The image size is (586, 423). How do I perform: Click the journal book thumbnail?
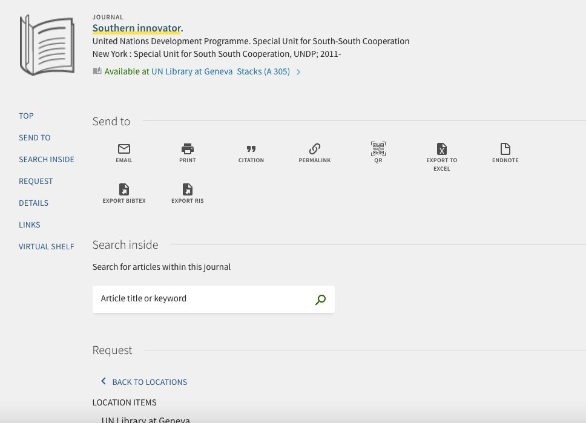coord(47,45)
